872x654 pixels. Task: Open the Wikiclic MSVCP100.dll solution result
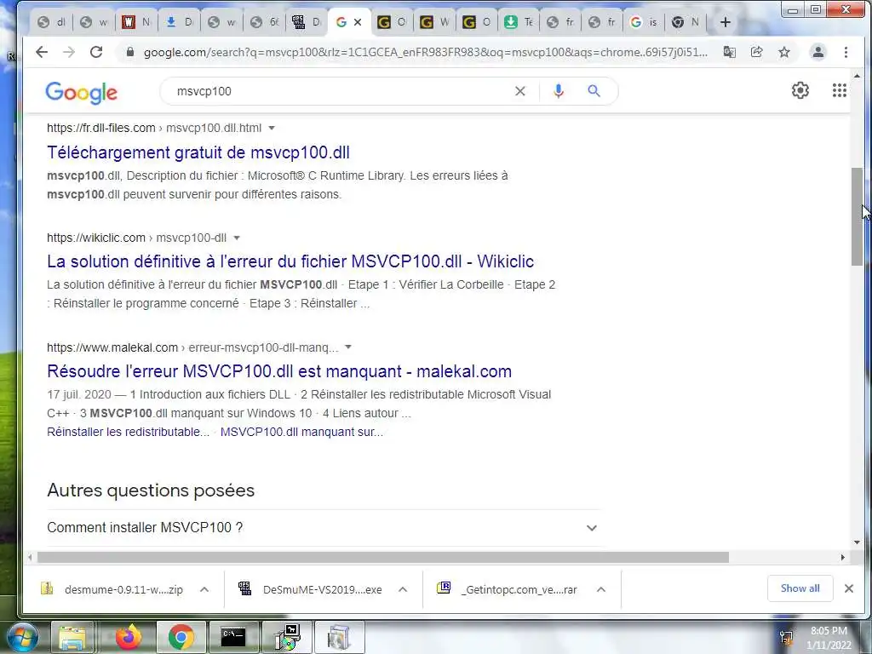[x=290, y=261]
